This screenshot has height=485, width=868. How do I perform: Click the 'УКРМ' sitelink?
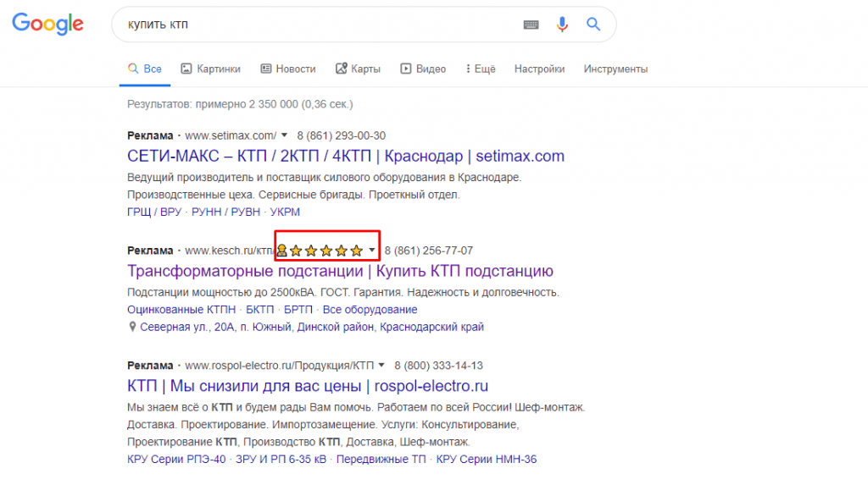coord(285,212)
